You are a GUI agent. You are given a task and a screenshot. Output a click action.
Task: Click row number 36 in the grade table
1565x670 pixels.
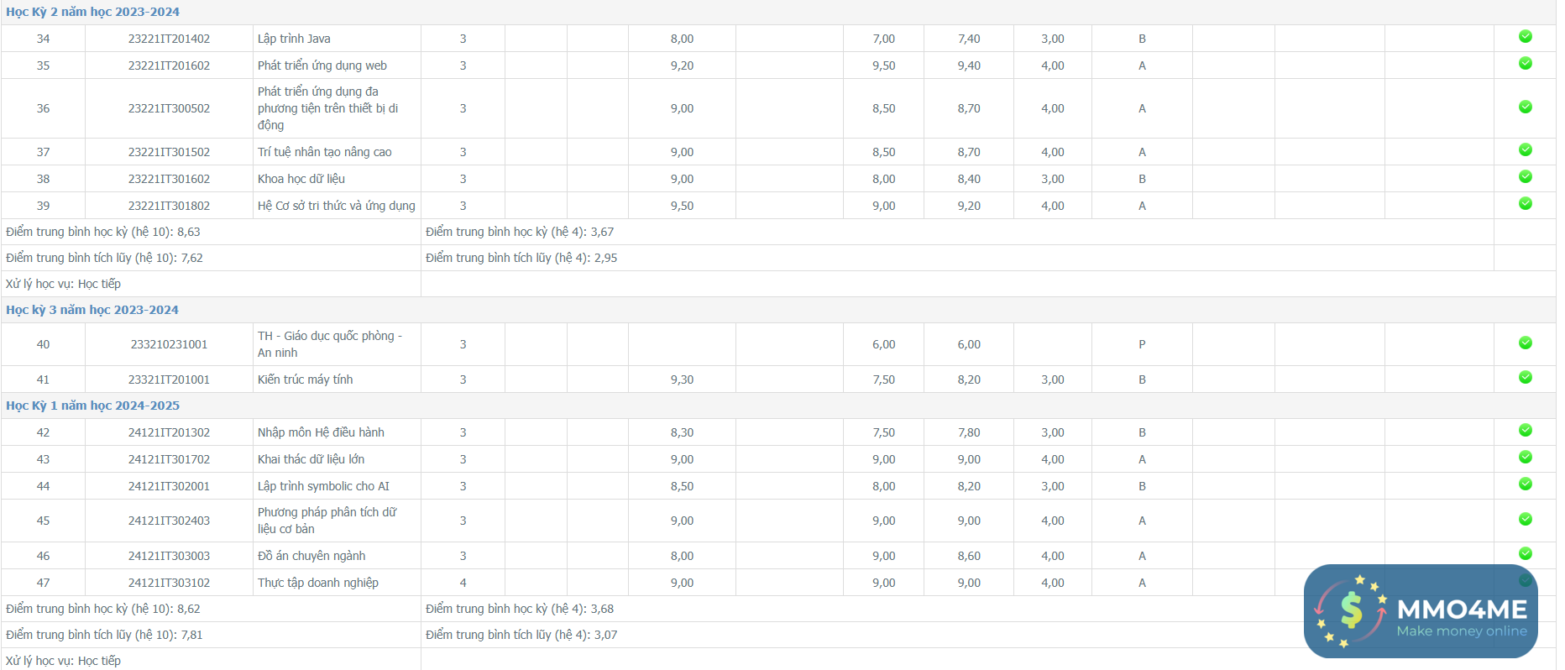tap(43, 108)
